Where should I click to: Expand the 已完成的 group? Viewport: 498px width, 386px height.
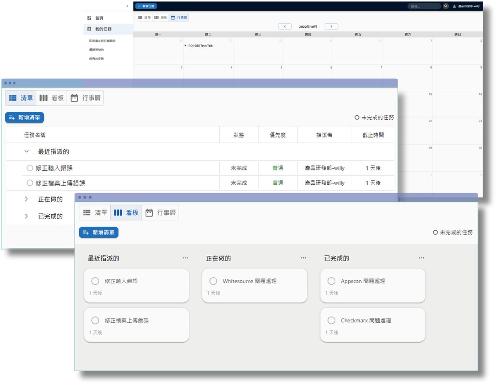click(27, 216)
